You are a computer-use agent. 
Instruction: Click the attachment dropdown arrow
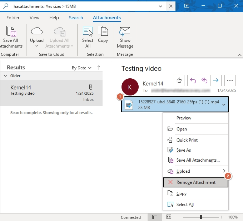pyautogui.click(x=224, y=105)
